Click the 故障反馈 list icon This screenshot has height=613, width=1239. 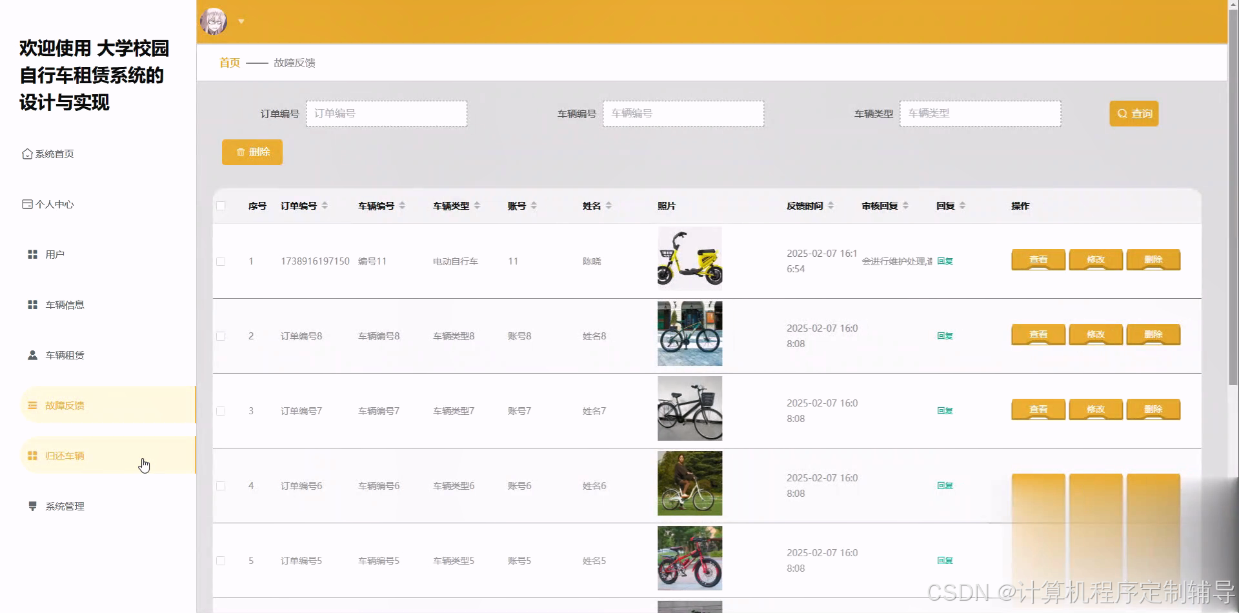coord(32,405)
